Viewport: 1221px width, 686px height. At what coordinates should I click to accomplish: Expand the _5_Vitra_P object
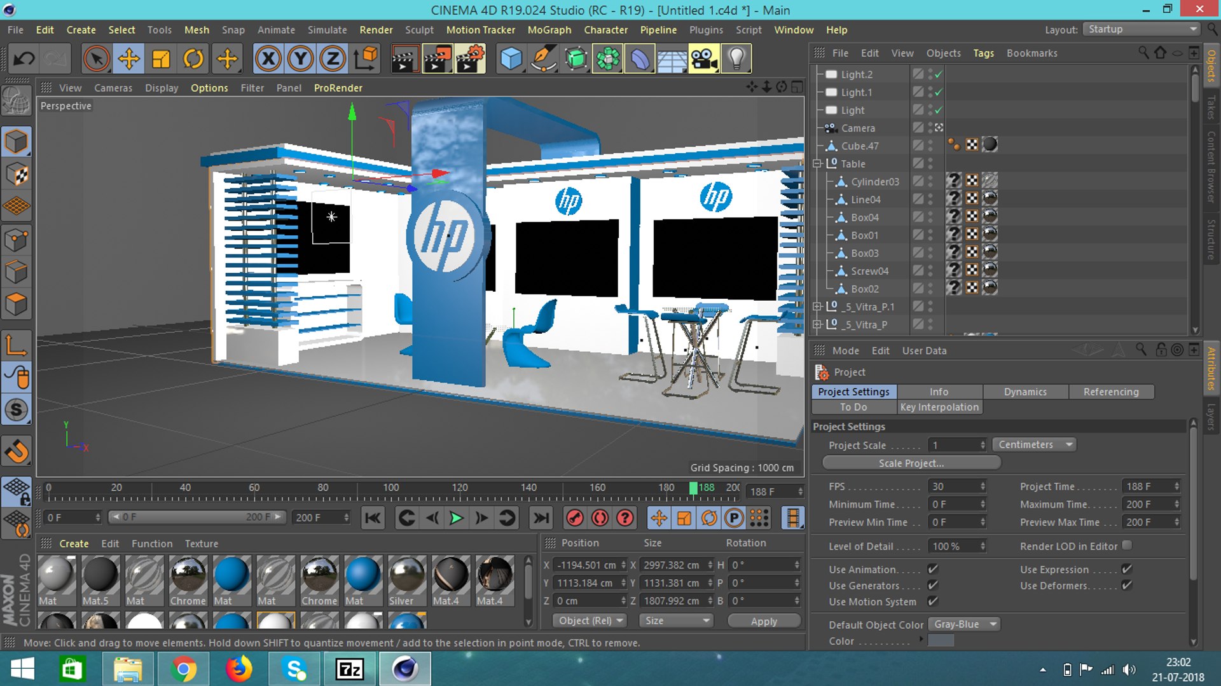(x=817, y=324)
